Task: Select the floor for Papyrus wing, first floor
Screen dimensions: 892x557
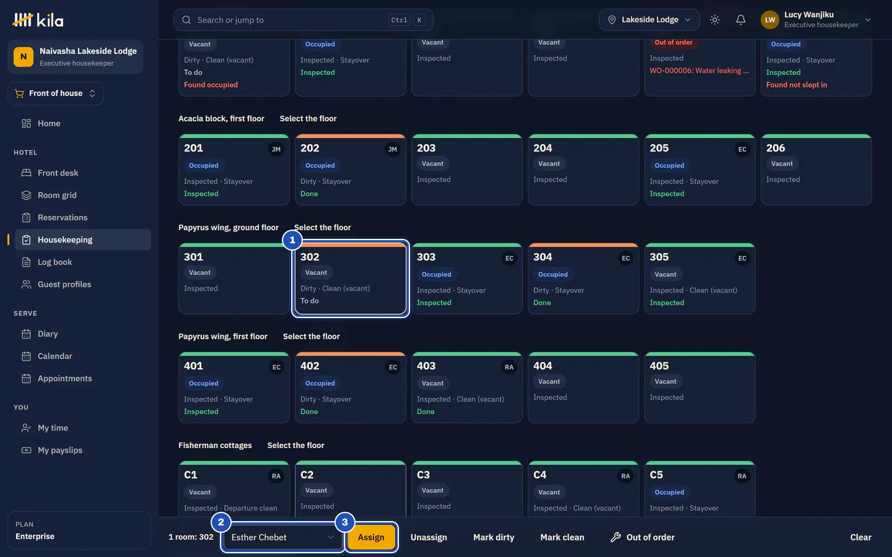Action: (311, 336)
